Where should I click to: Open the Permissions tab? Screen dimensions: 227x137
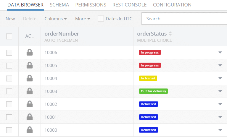click(91, 5)
